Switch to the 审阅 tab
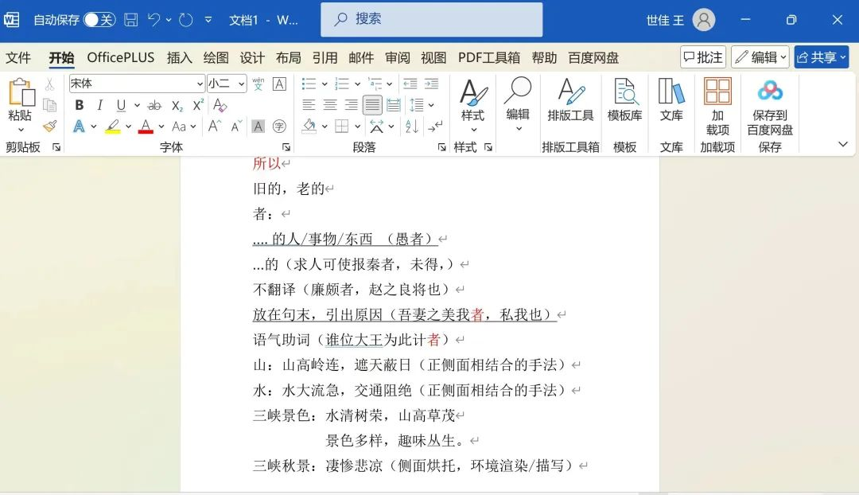The image size is (859, 495). 398,57
